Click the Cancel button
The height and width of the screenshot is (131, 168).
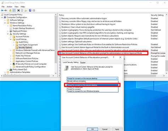(105, 129)
